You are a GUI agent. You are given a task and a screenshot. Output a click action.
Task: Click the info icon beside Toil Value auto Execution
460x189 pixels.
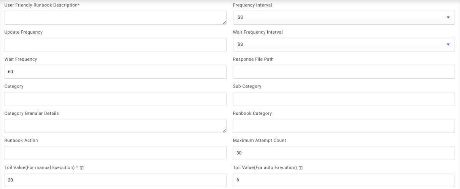pyautogui.click(x=301, y=168)
